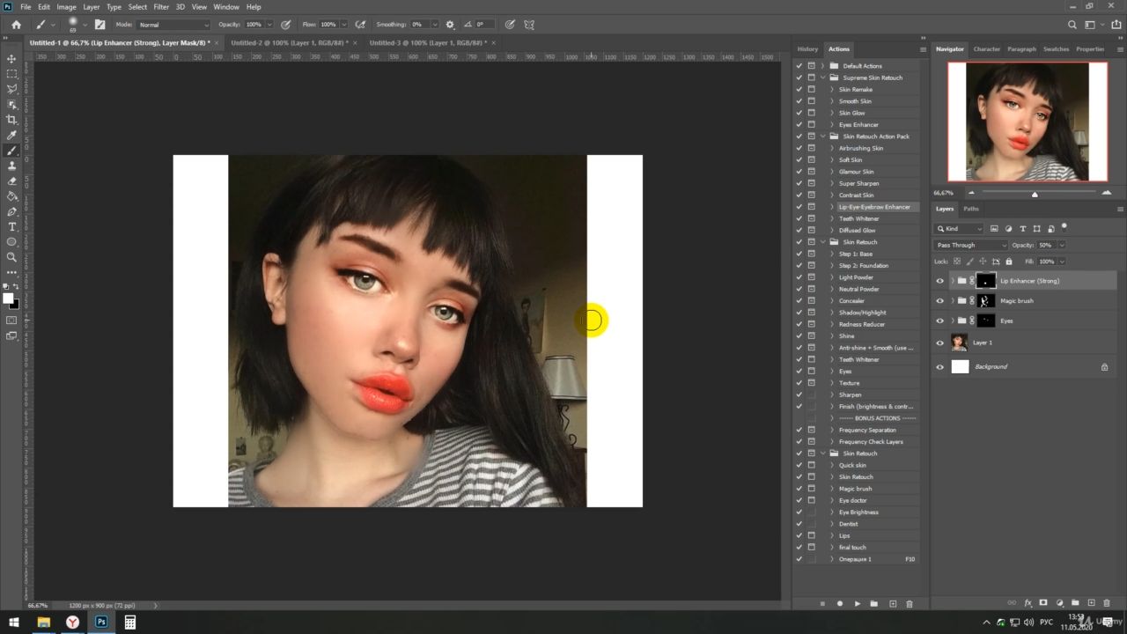The image size is (1127, 634).
Task: Toggle visibility of Layer 1
Action: 939,343
